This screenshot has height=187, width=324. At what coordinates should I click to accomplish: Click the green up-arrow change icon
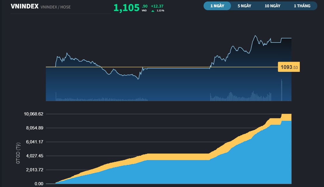[x=153, y=11]
